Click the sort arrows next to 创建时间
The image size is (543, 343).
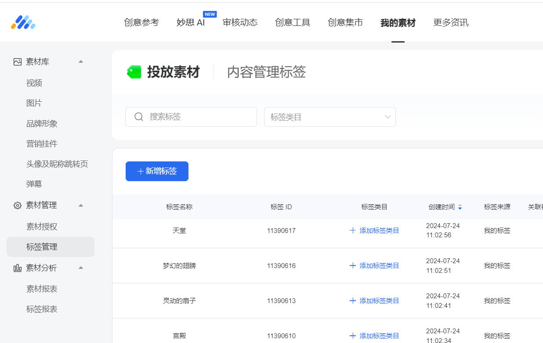click(460, 207)
